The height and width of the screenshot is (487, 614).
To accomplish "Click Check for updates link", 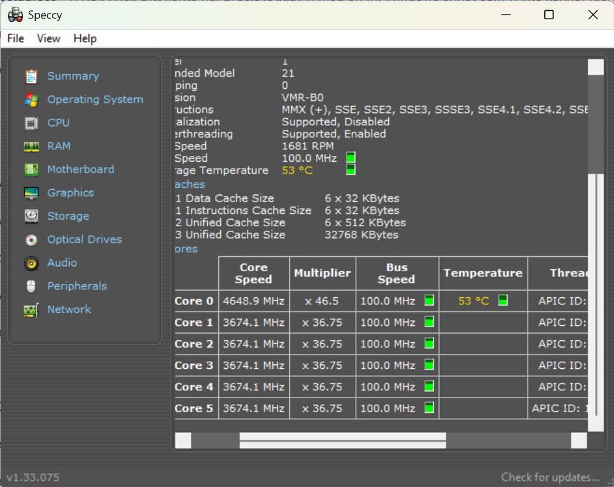I will tap(550, 477).
